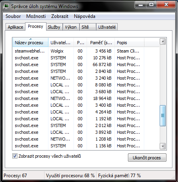Image resolution: width=178 pixels, height=182 pixels.
Task: Close the Task Manager window
Action: pos(166,5)
